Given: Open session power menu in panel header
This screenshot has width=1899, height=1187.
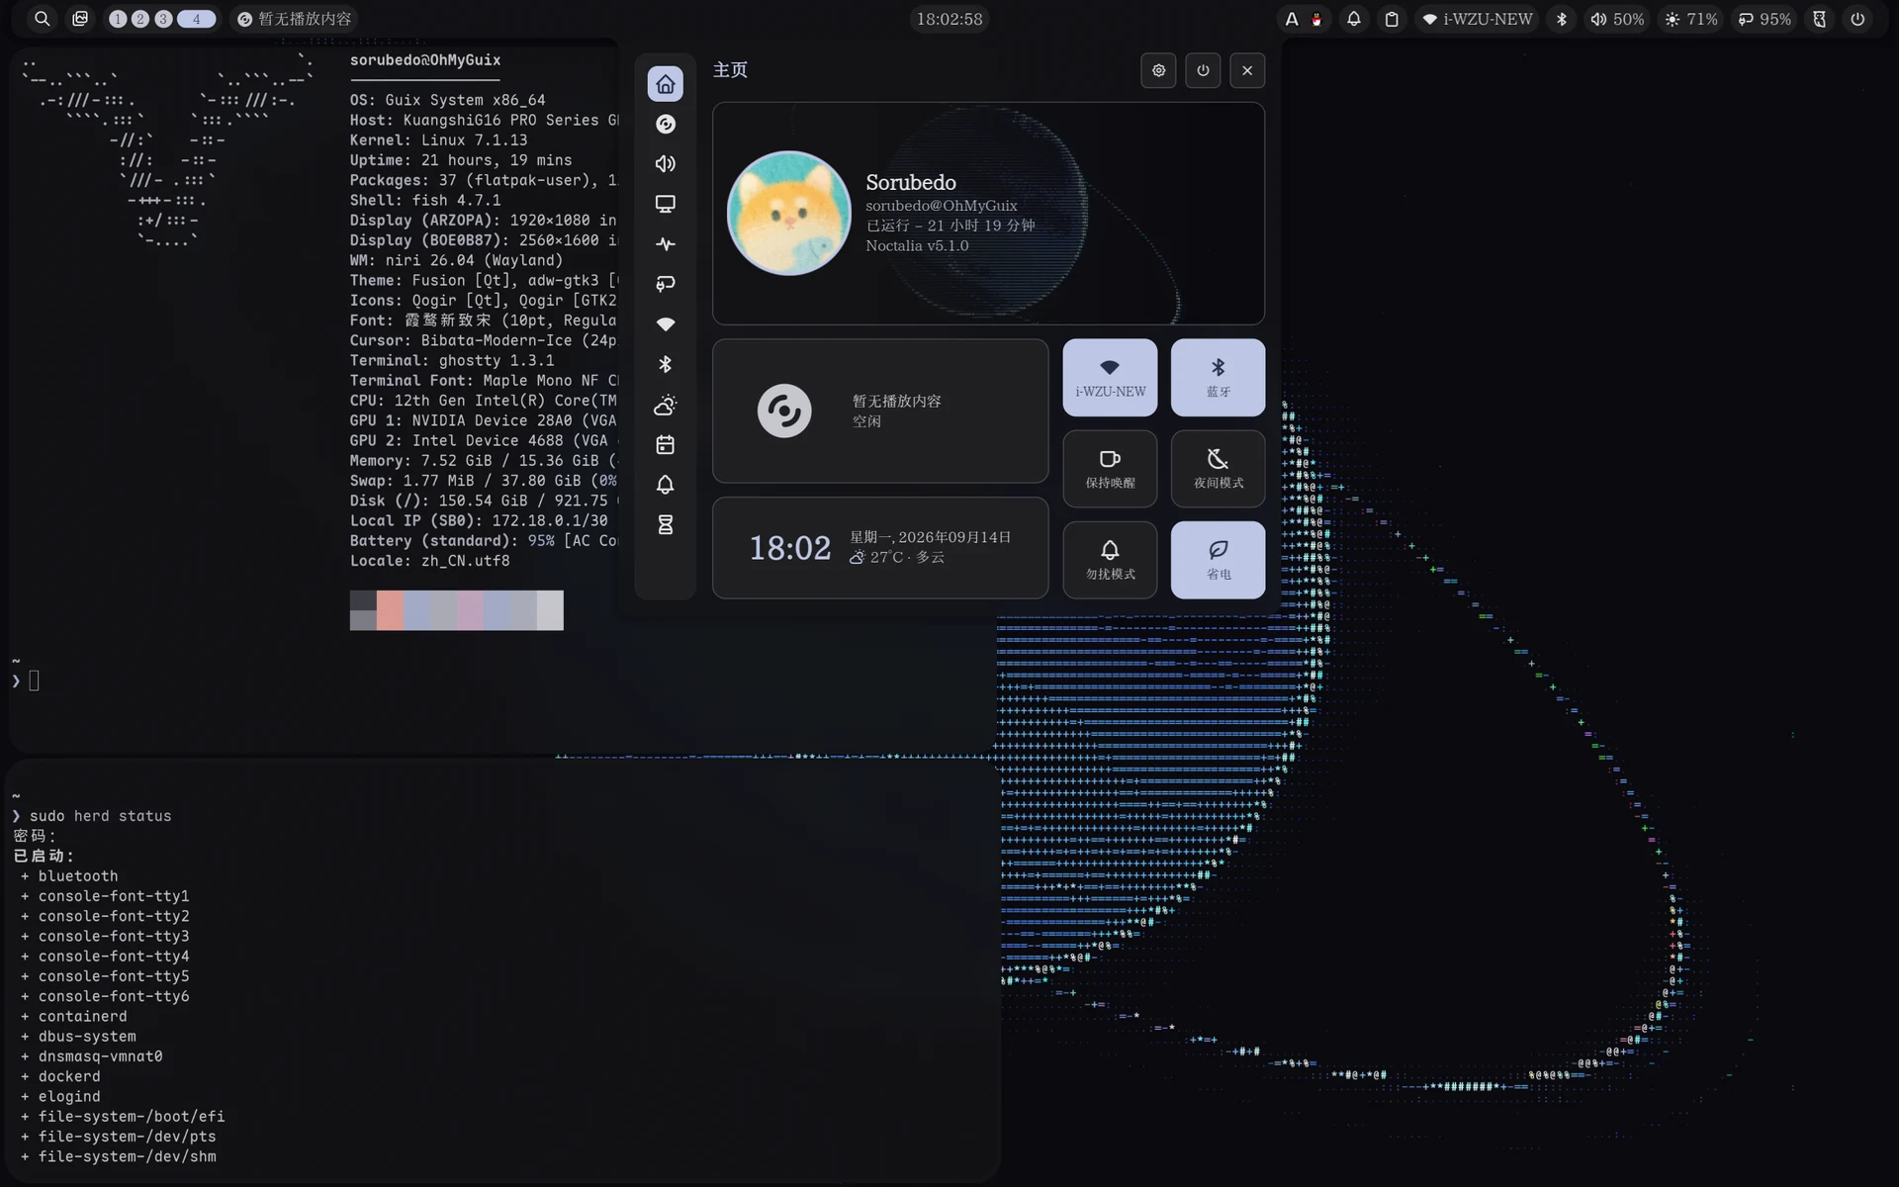Looking at the screenshot, I should (1203, 70).
